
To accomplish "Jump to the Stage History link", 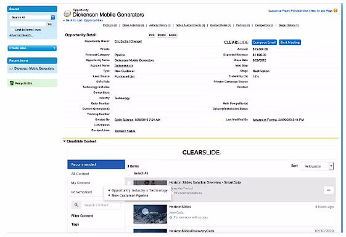I will click(x=289, y=25).
